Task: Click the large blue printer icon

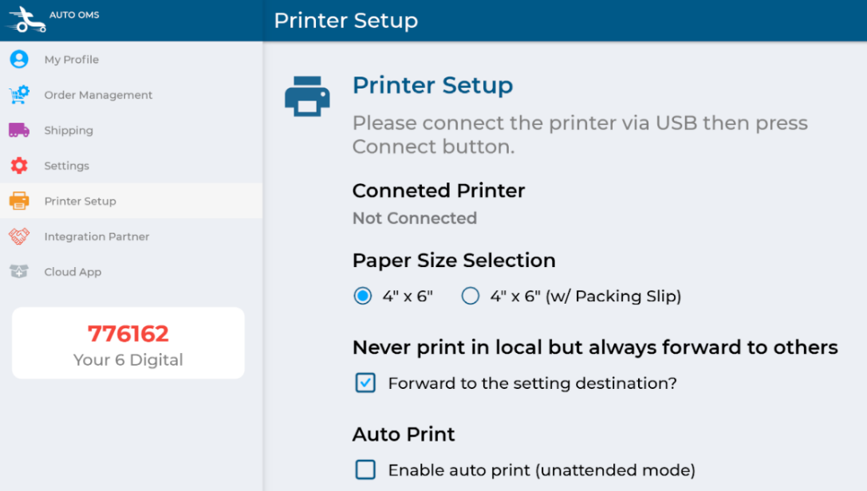Action: [x=307, y=96]
